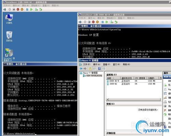Click the green Reset icon in the 2008-R2 connection toolbar
This screenshot has width=171, height=136.
pos(31,9)
